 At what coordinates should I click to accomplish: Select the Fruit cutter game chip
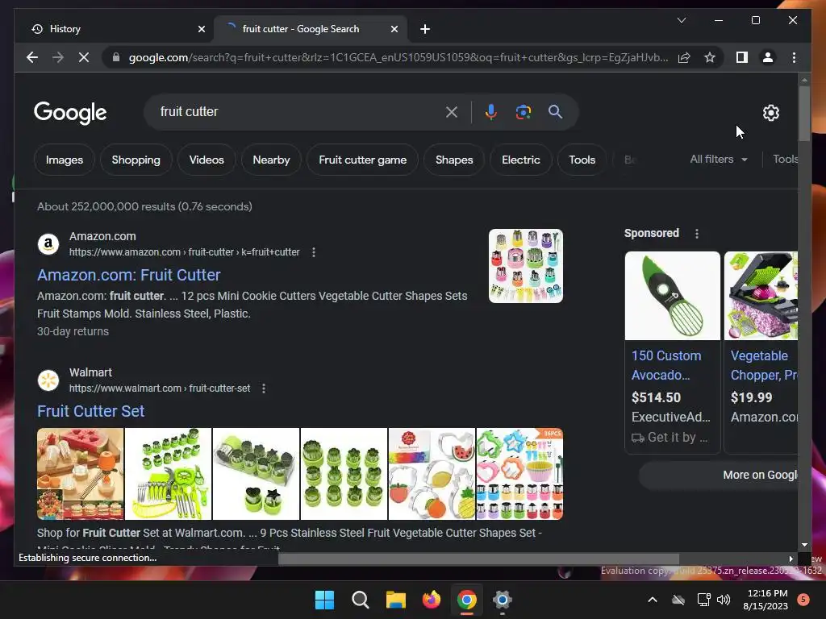tap(362, 160)
